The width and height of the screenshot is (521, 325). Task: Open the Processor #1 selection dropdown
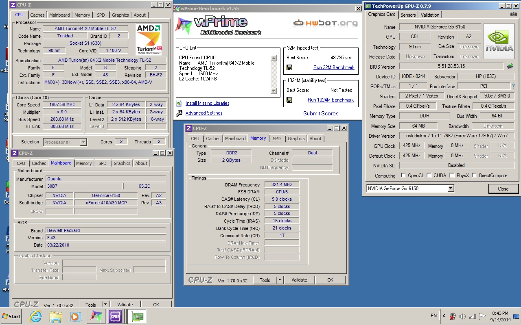[x=83, y=142]
